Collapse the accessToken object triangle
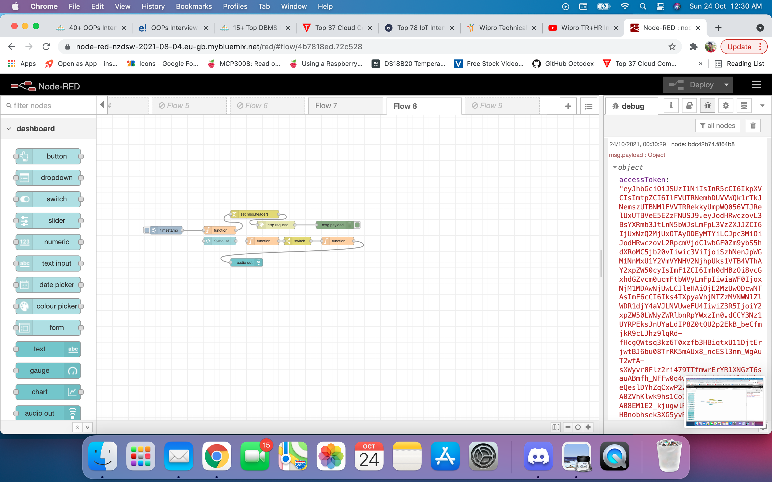The width and height of the screenshot is (772, 482). [x=614, y=167]
